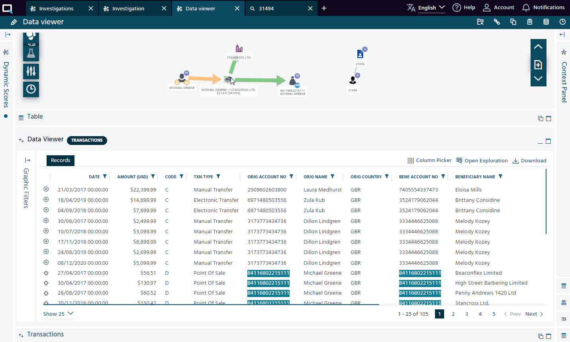Open the history clock icon at top right
This screenshot has height=342, width=570.
562,22
